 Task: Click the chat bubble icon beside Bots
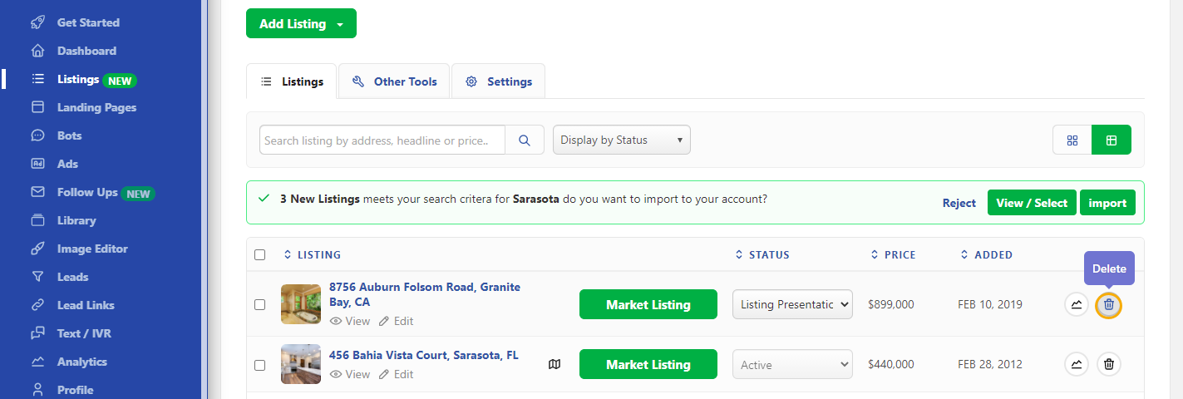37,135
